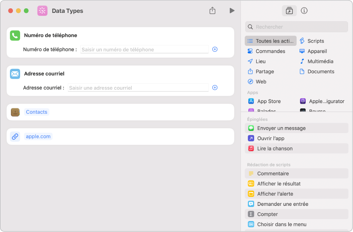Run the shortcut with the play button
Viewport: 353px width, 232px height.
click(x=232, y=11)
